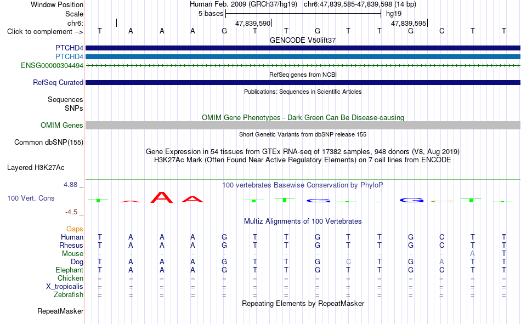
Task: Click the C mismatch in the Dog row
Action: tap(348, 262)
